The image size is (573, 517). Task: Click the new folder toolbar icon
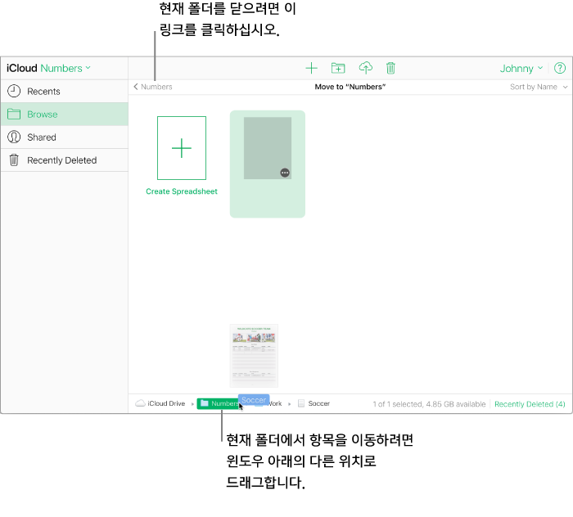(x=338, y=68)
